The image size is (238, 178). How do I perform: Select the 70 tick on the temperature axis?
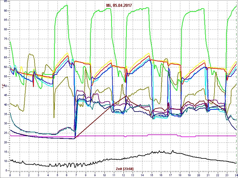pos(6,48)
